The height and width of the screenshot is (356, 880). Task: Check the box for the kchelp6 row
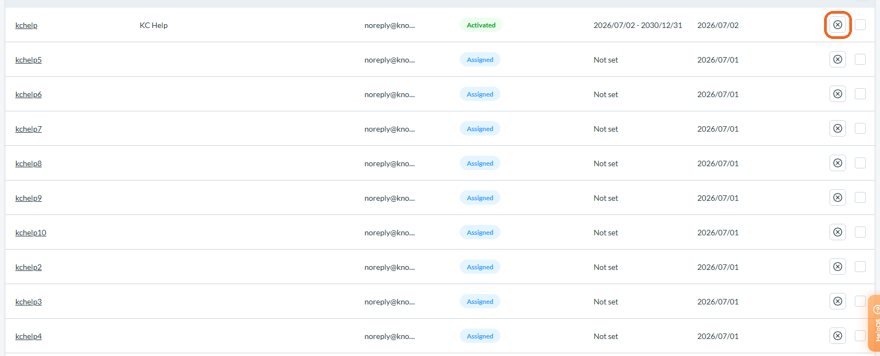click(x=860, y=94)
